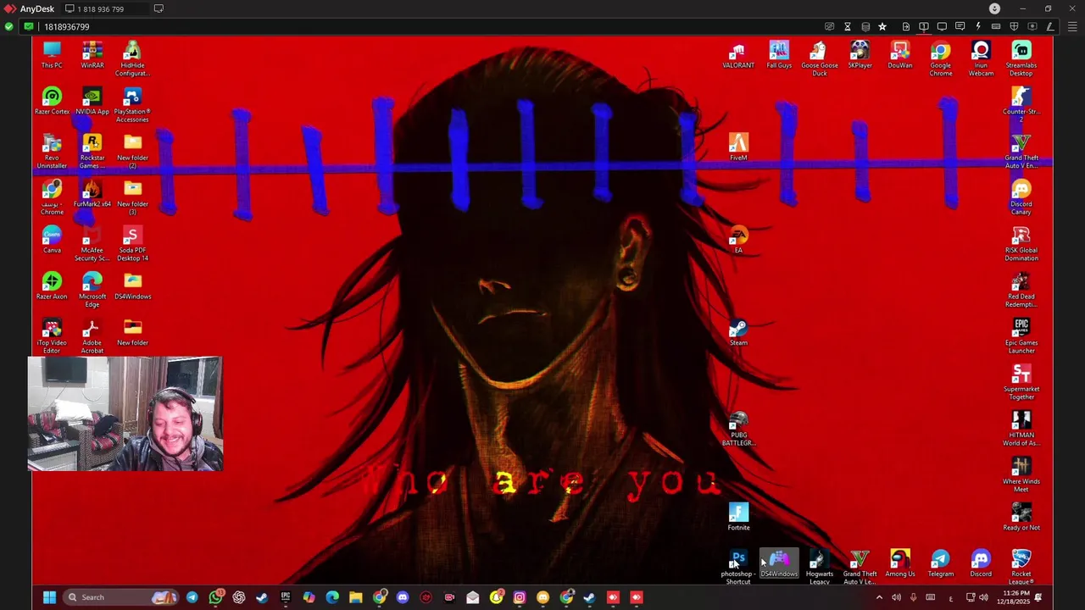Select remote monitor 1 in AnyDesk toolbar
1085x610 pixels.
point(924,26)
